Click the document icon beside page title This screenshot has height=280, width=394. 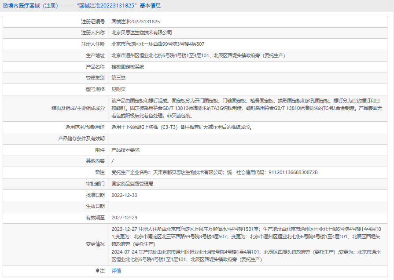point(5,6)
